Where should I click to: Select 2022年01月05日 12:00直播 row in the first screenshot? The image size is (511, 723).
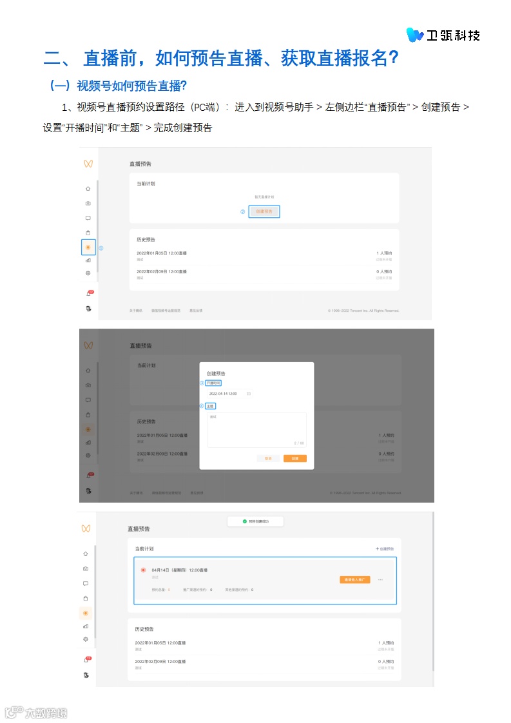264,256
